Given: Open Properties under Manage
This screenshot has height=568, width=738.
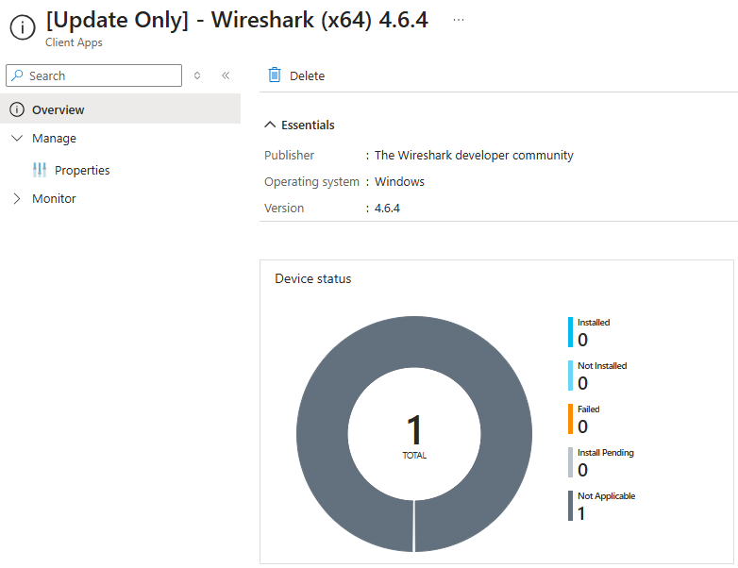Looking at the screenshot, I should pos(82,170).
